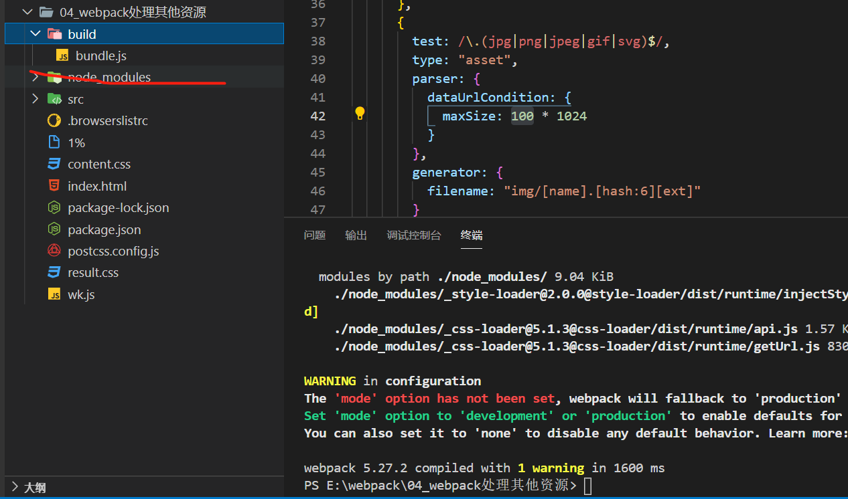Click the maxSize value 100
Viewport: 848px width, 499px height.
click(x=522, y=116)
